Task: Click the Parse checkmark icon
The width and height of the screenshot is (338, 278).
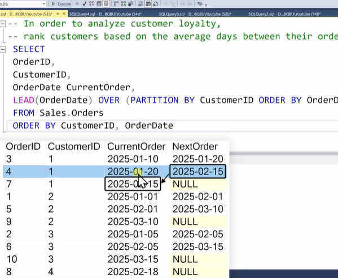Action: tap(84, 4)
